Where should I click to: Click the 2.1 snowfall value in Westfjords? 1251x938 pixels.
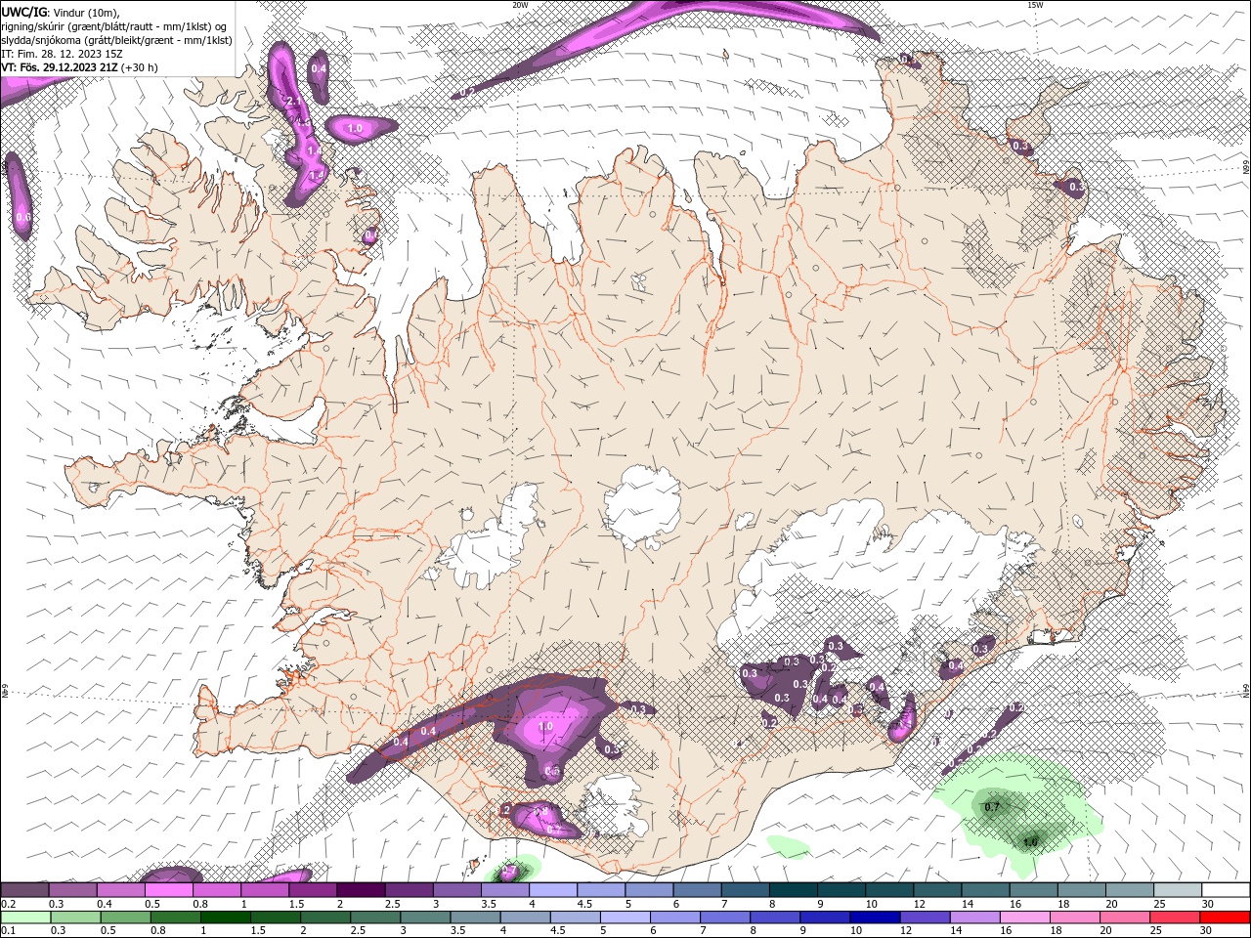[292, 101]
